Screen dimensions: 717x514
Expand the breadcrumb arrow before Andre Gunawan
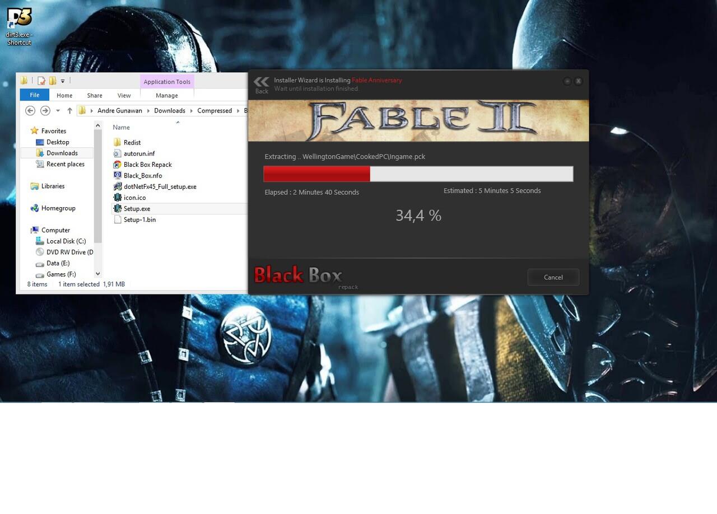point(92,111)
